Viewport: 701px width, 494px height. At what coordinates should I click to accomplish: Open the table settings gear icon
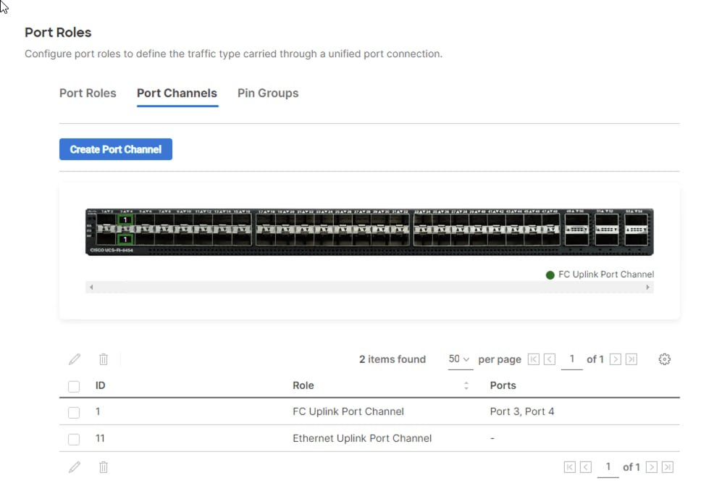point(665,359)
